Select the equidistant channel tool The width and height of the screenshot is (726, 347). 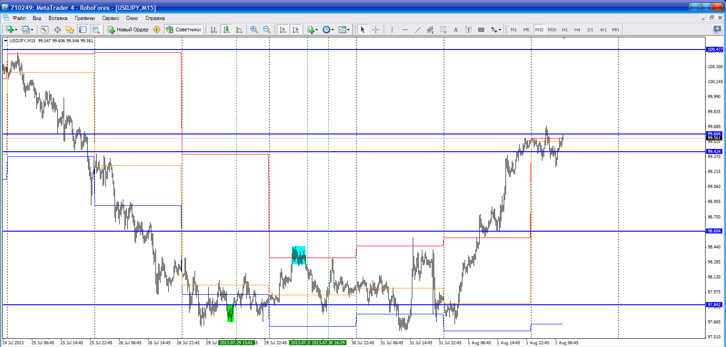pos(430,30)
